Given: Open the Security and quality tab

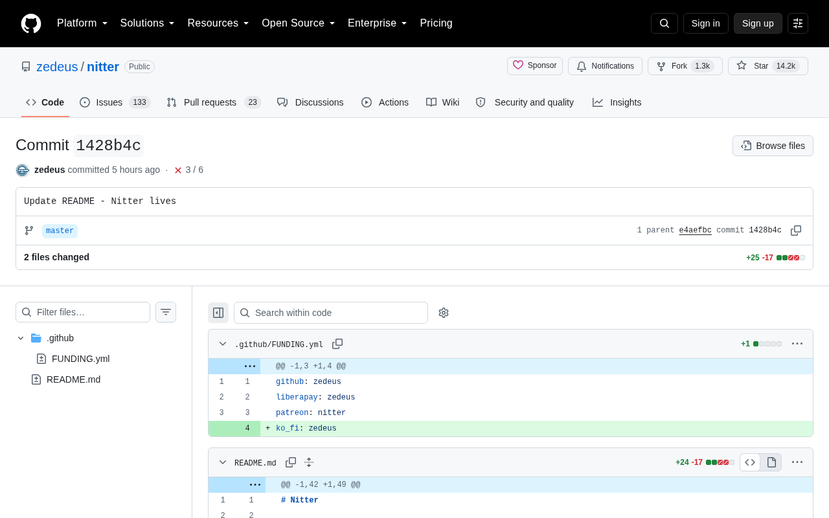Looking at the screenshot, I should pos(525,102).
